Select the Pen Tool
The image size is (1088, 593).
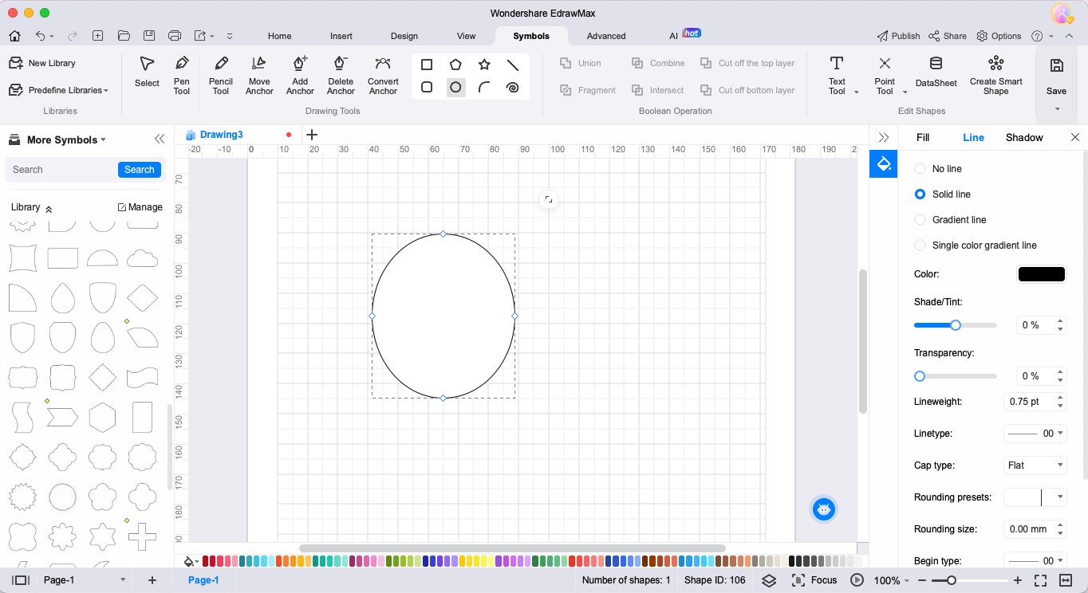(182, 75)
